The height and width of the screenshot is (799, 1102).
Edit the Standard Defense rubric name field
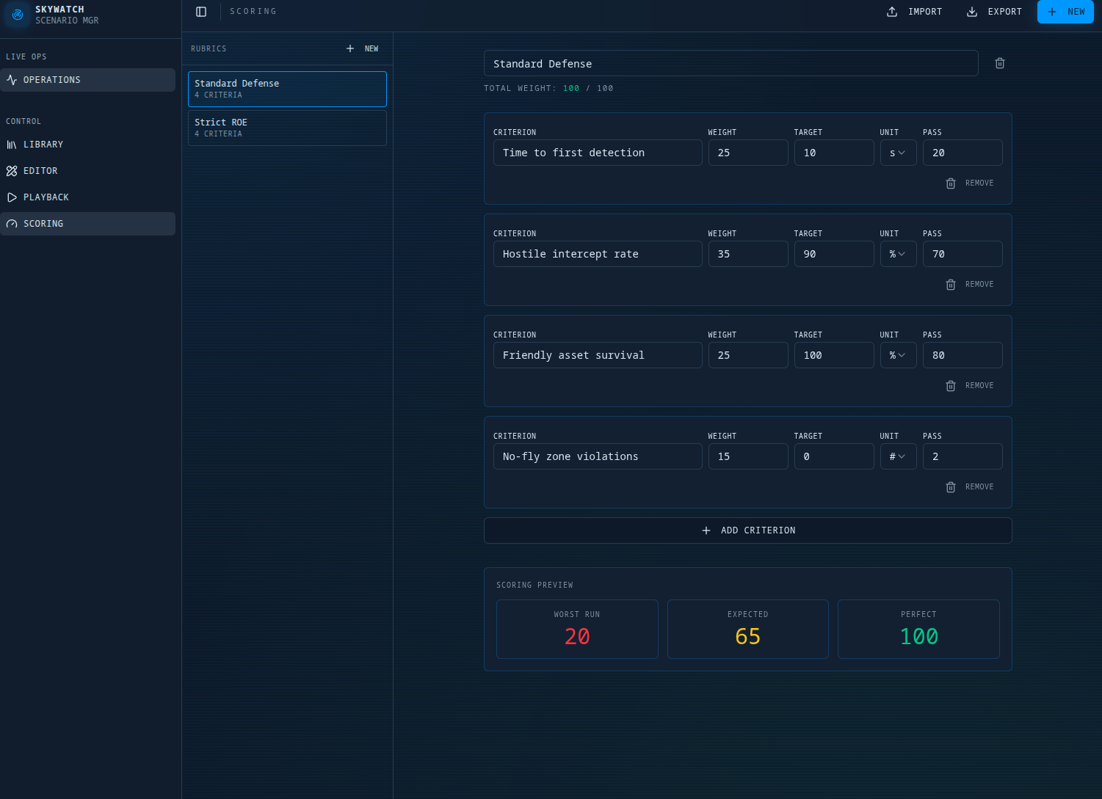(731, 63)
